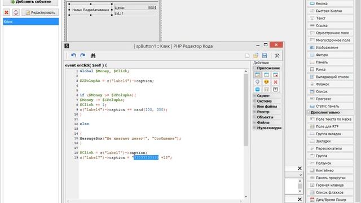Viewport: 361px width, 203px height.
Task: Click the Цена 500$ label on form
Action: pos(135,7)
